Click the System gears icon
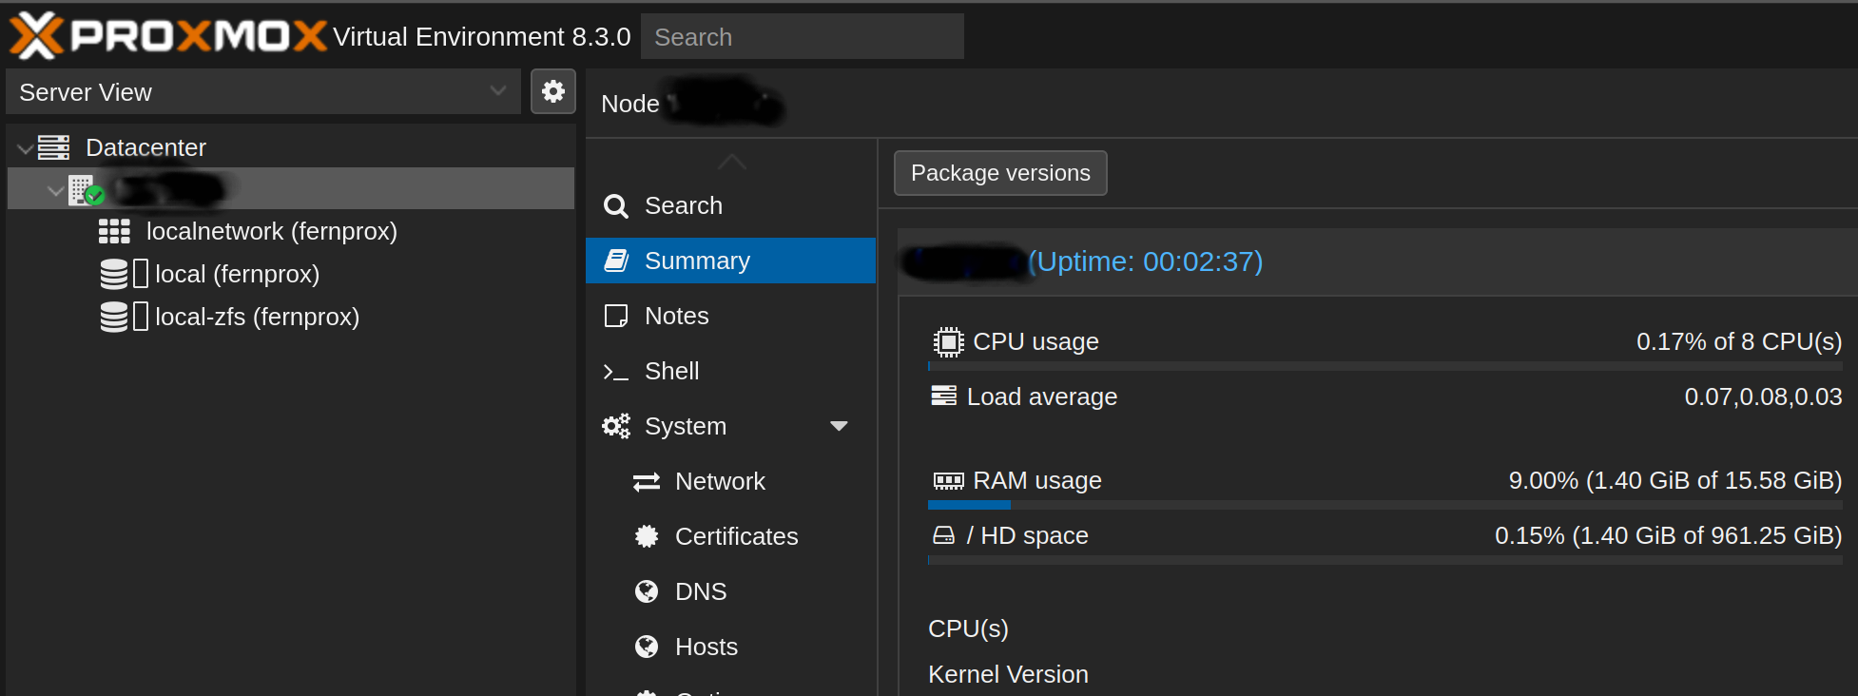This screenshot has height=696, width=1858. (x=616, y=426)
